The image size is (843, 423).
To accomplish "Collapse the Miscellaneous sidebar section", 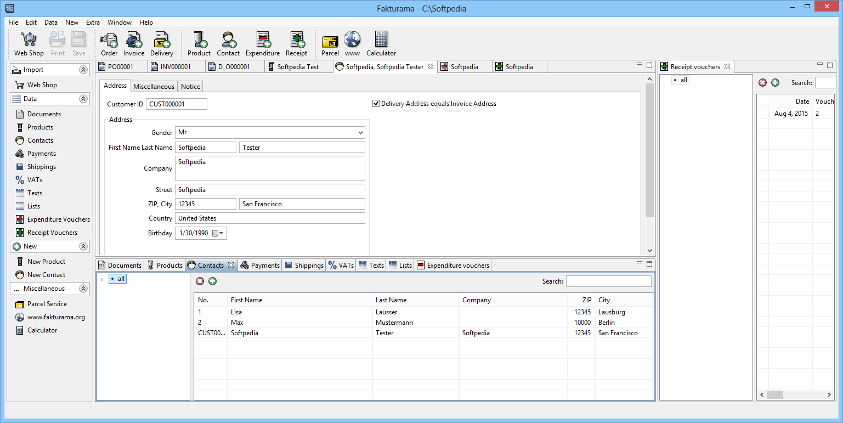I will pos(83,289).
